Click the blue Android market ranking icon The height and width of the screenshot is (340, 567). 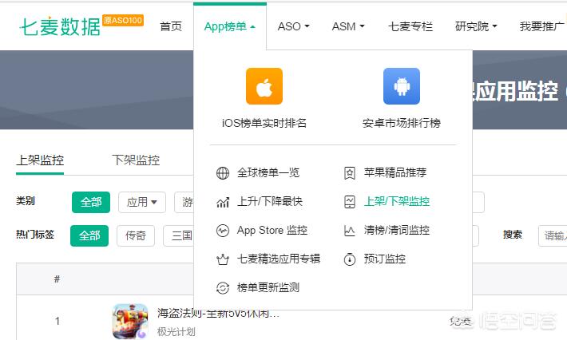click(401, 86)
